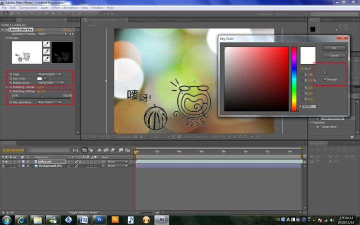The width and height of the screenshot is (360, 225).
Task: Open the Key Operation dropdown
Action: click(50, 102)
